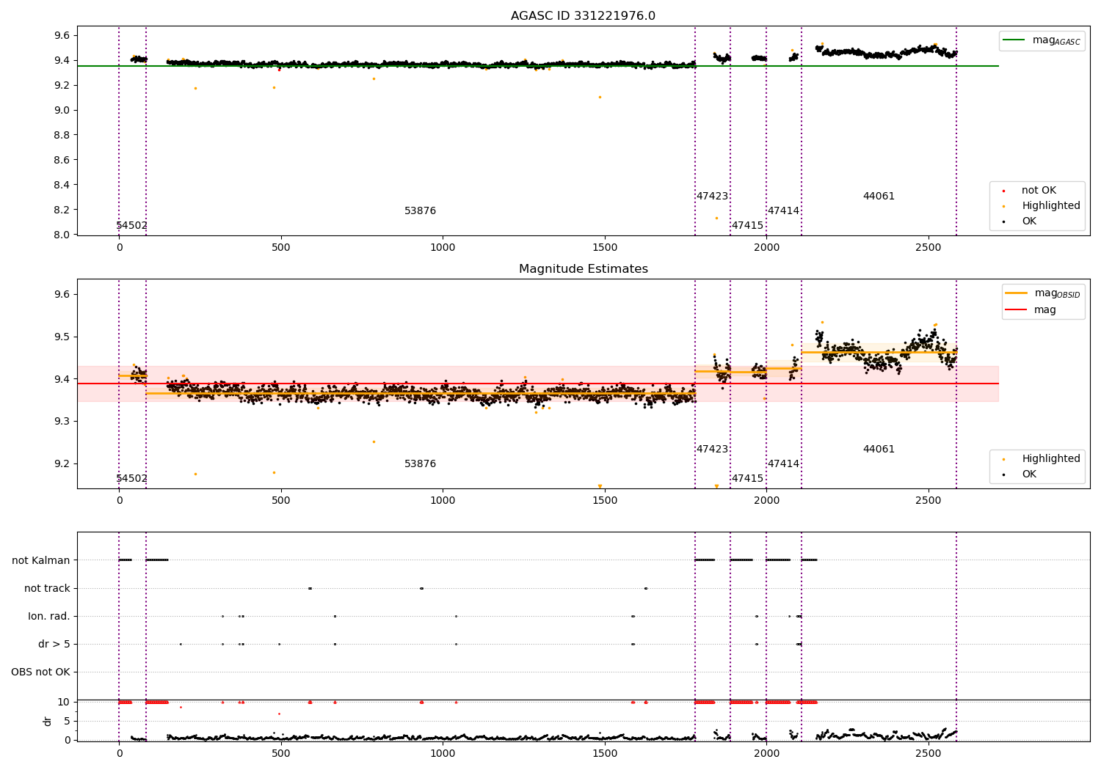Click OBSID label 53876 in the top plot

[421, 211]
